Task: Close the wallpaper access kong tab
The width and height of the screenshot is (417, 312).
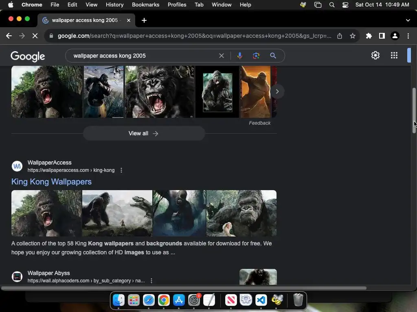Action: [x=128, y=20]
